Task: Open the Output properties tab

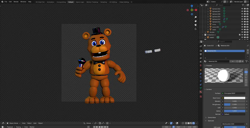Action: point(201,54)
